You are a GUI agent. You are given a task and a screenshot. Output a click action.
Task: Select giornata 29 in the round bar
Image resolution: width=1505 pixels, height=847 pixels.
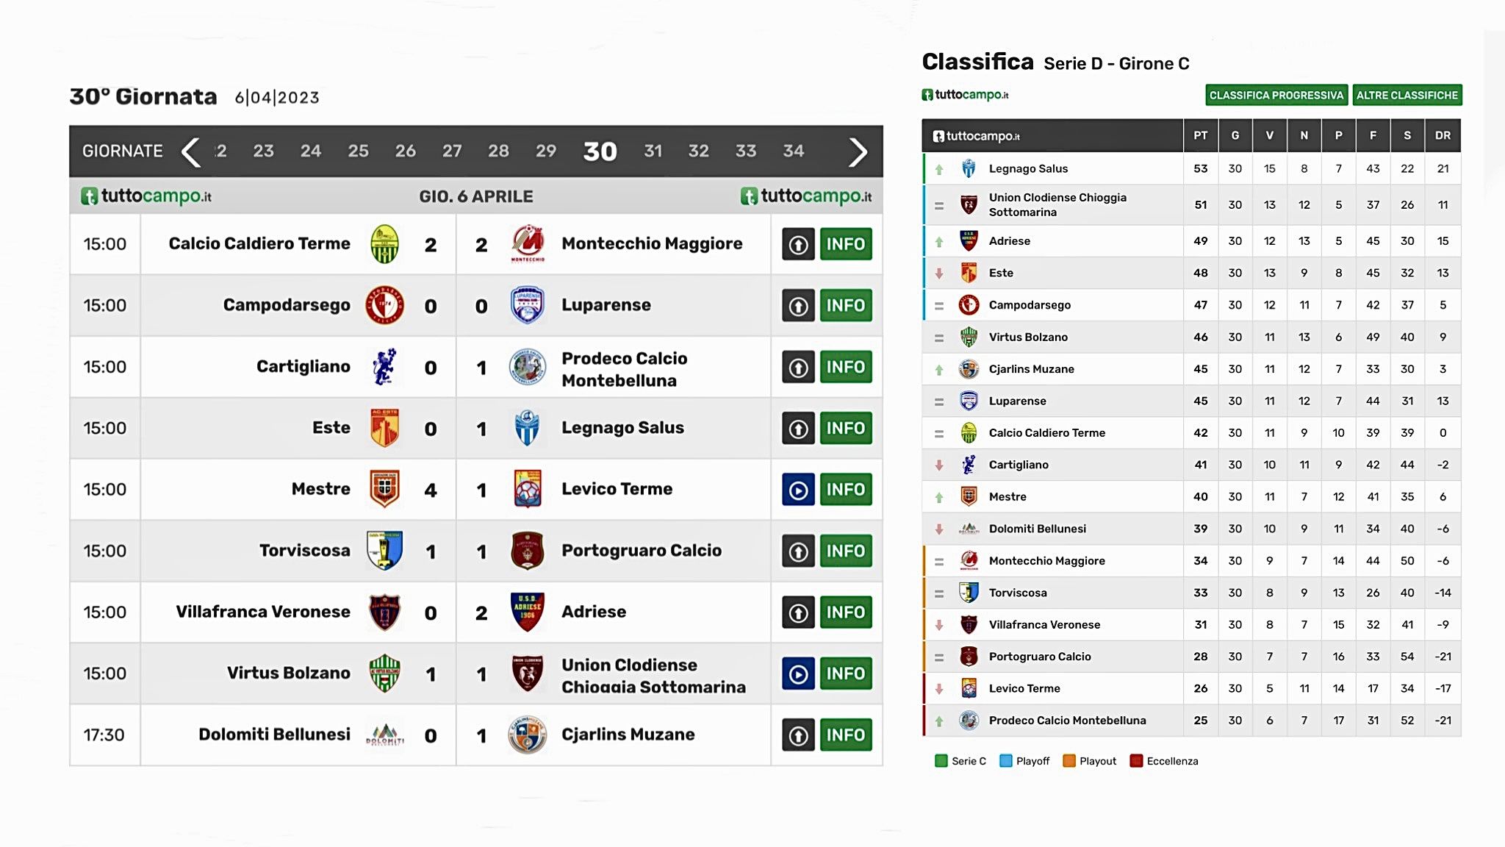tap(545, 151)
